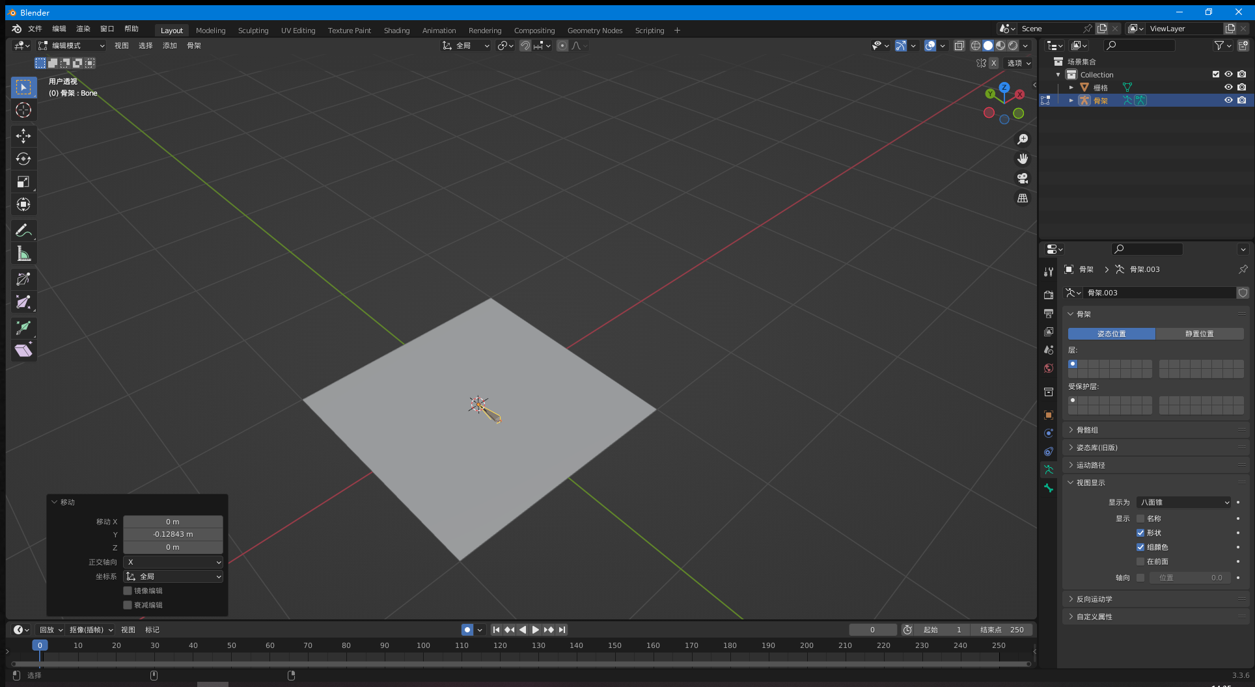1255x687 pixels.
Task: Switch to the UV Editing workspace tab
Action: [x=298, y=31]
